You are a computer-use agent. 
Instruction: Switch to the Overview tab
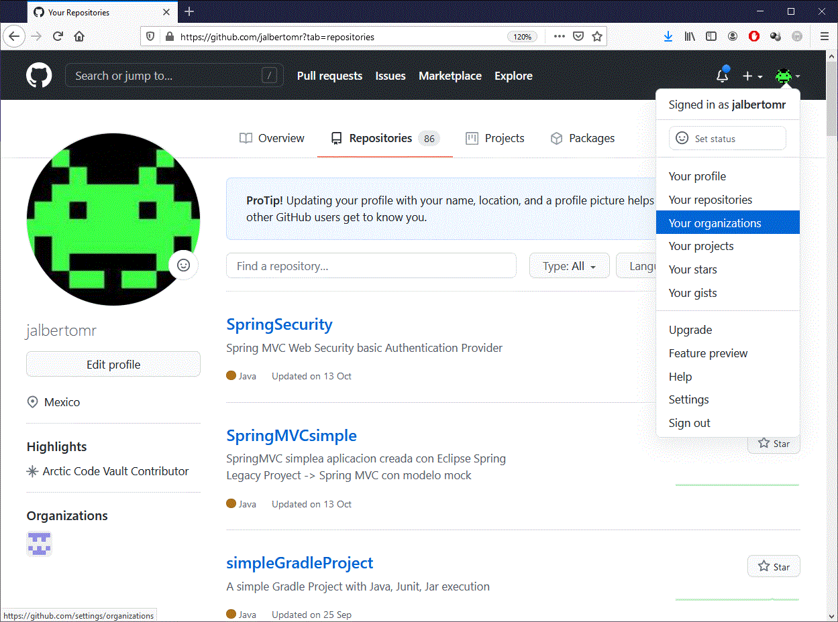pyautogui.click(x=272, y=138)
